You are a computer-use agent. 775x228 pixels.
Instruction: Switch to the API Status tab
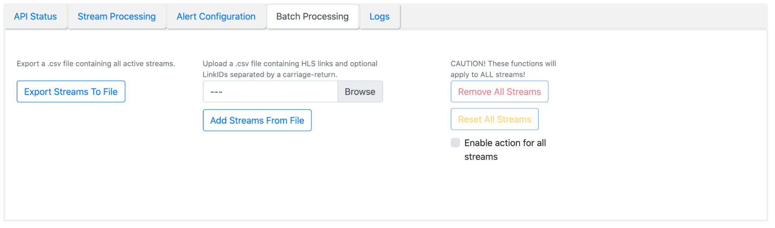[35, 17]
